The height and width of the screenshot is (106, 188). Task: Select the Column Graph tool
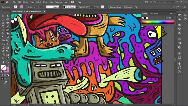(8, 55)
